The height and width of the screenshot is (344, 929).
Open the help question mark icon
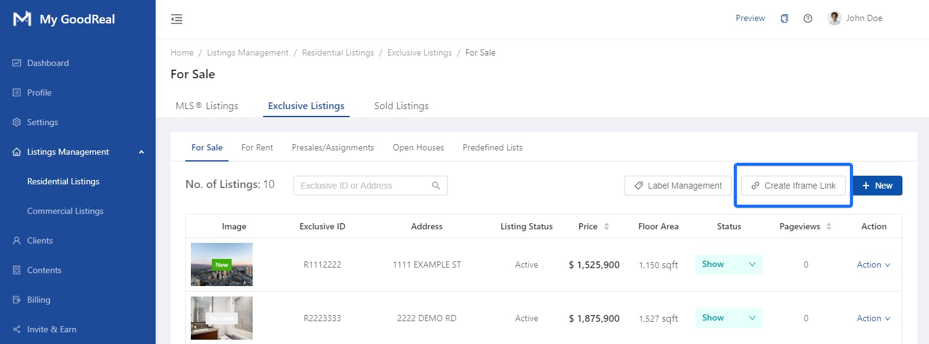click(807, 18)
